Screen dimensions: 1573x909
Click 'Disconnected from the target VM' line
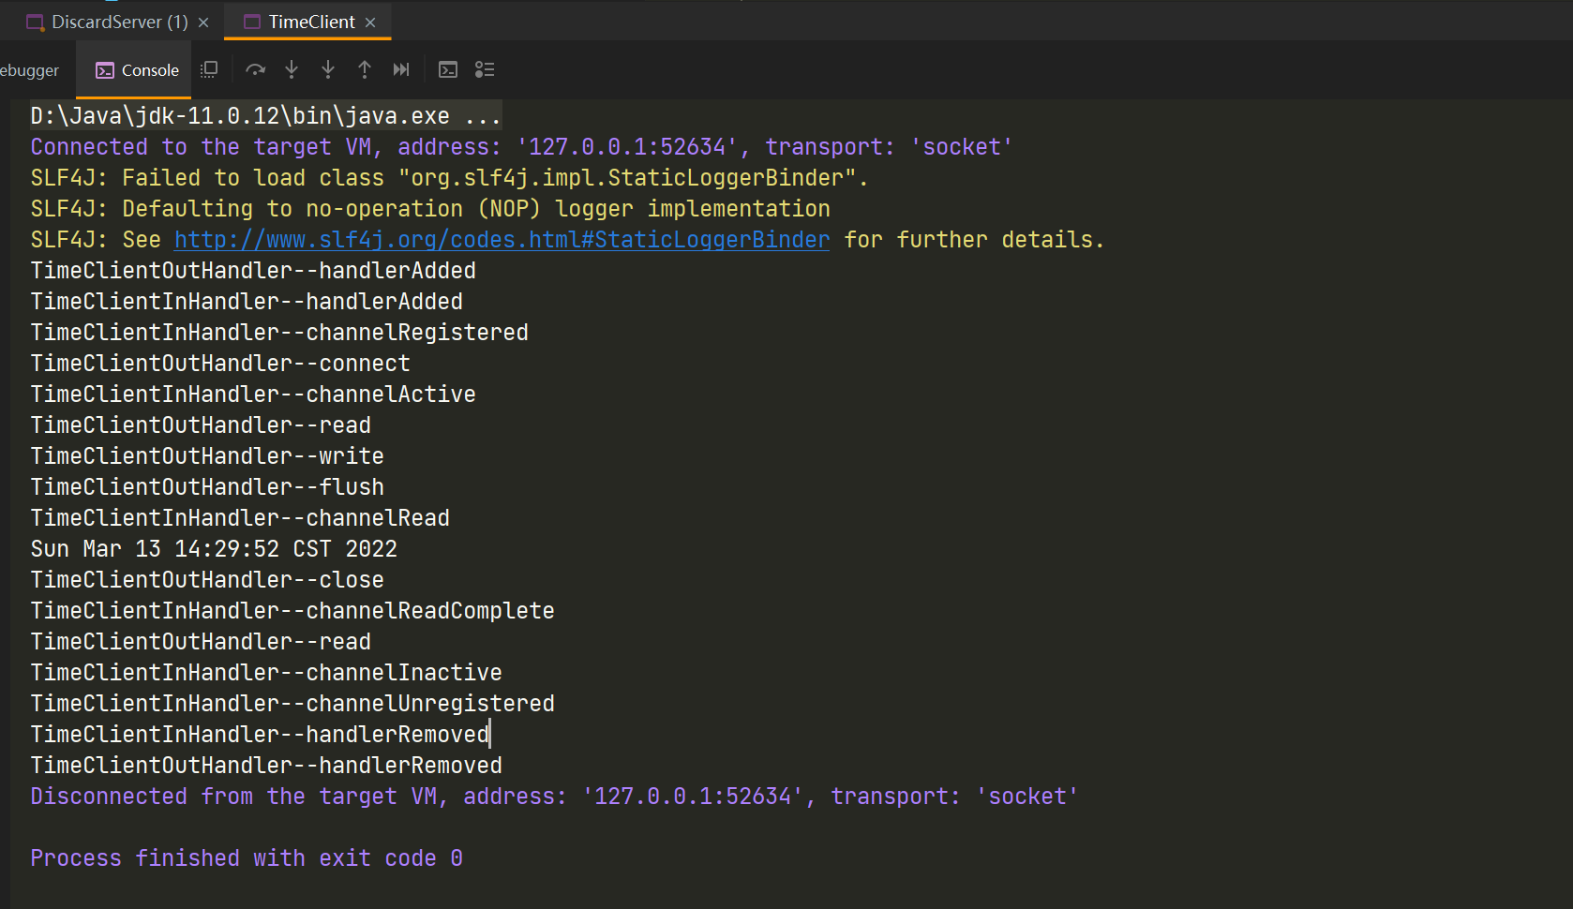(554, 797)
